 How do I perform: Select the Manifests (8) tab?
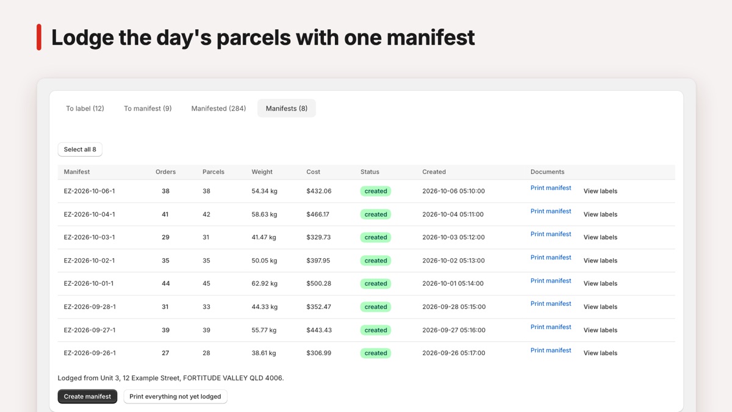click(287, 108)
